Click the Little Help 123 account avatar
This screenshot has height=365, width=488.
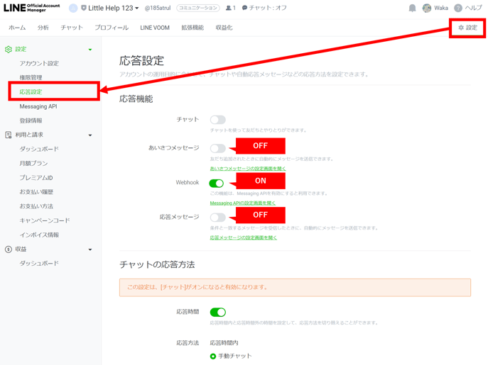(x=73, y=9)
